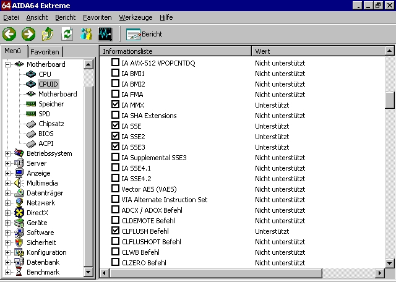Go up one level with folder-arrow icon

coord(48,34)
